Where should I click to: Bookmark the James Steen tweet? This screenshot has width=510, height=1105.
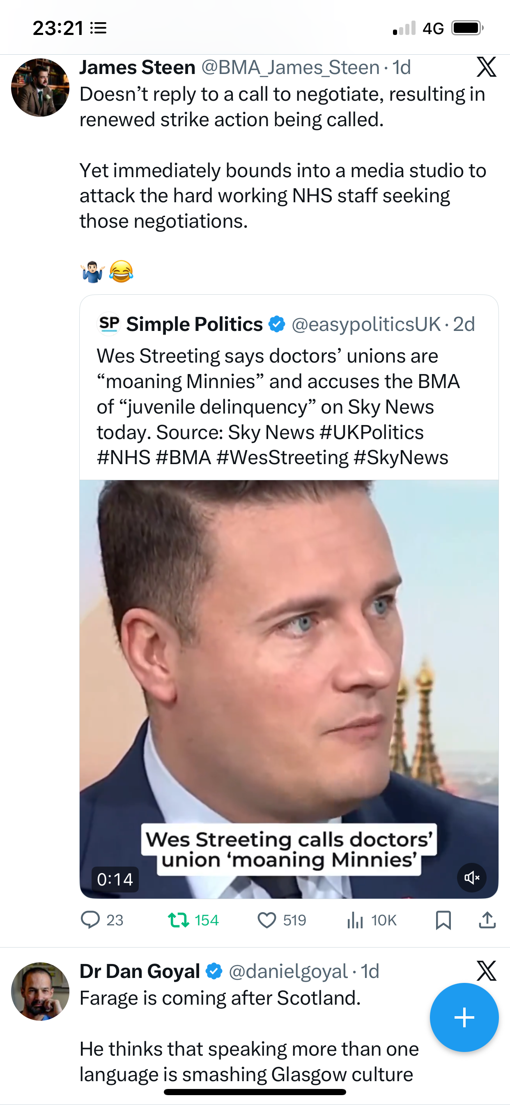coord(443,920)
